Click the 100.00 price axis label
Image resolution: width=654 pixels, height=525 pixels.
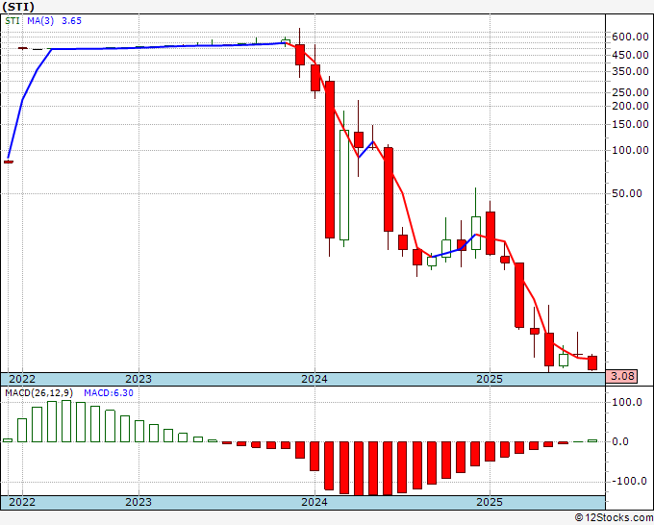tap(630, 150)
